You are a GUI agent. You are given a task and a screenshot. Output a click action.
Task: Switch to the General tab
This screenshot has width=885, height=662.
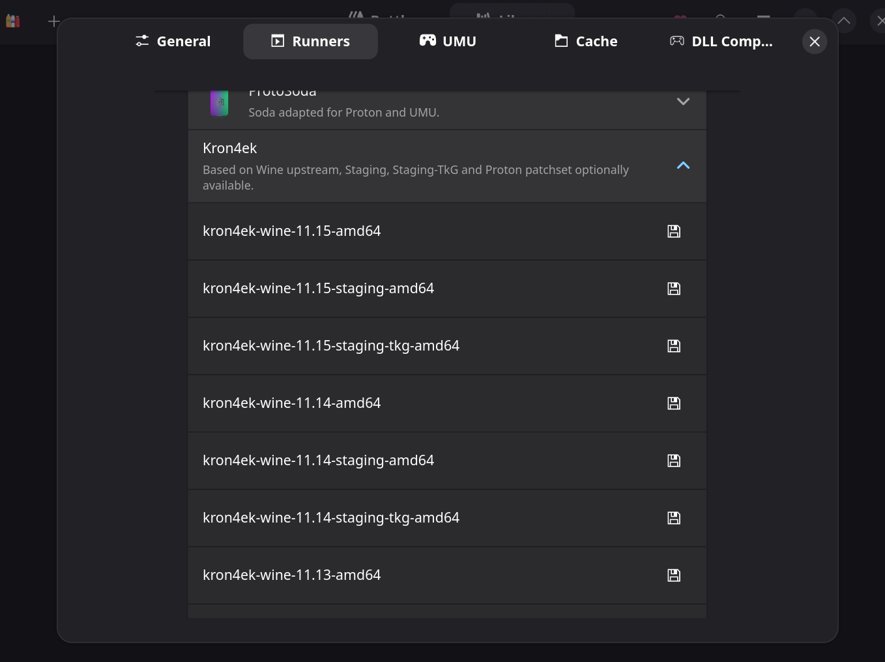point(173,41)
